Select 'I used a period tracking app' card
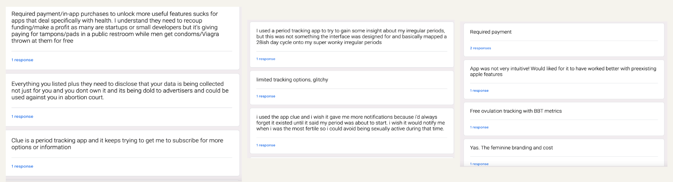 point(352,45)
